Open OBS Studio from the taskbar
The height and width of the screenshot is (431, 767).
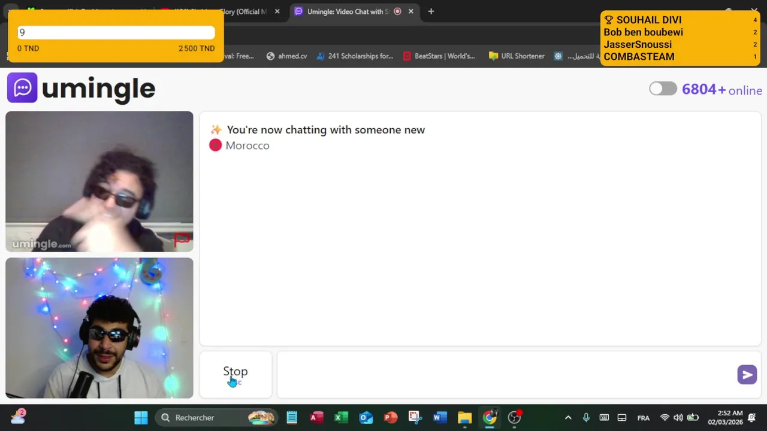point(514,418)
